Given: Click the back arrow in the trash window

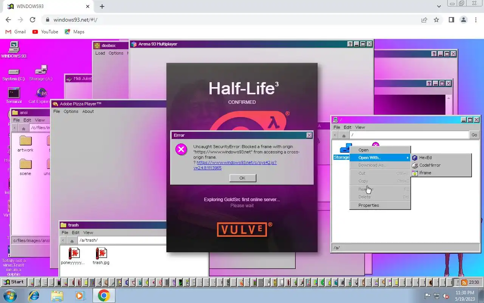Looking at the screenshot, I should click(64, 241).
